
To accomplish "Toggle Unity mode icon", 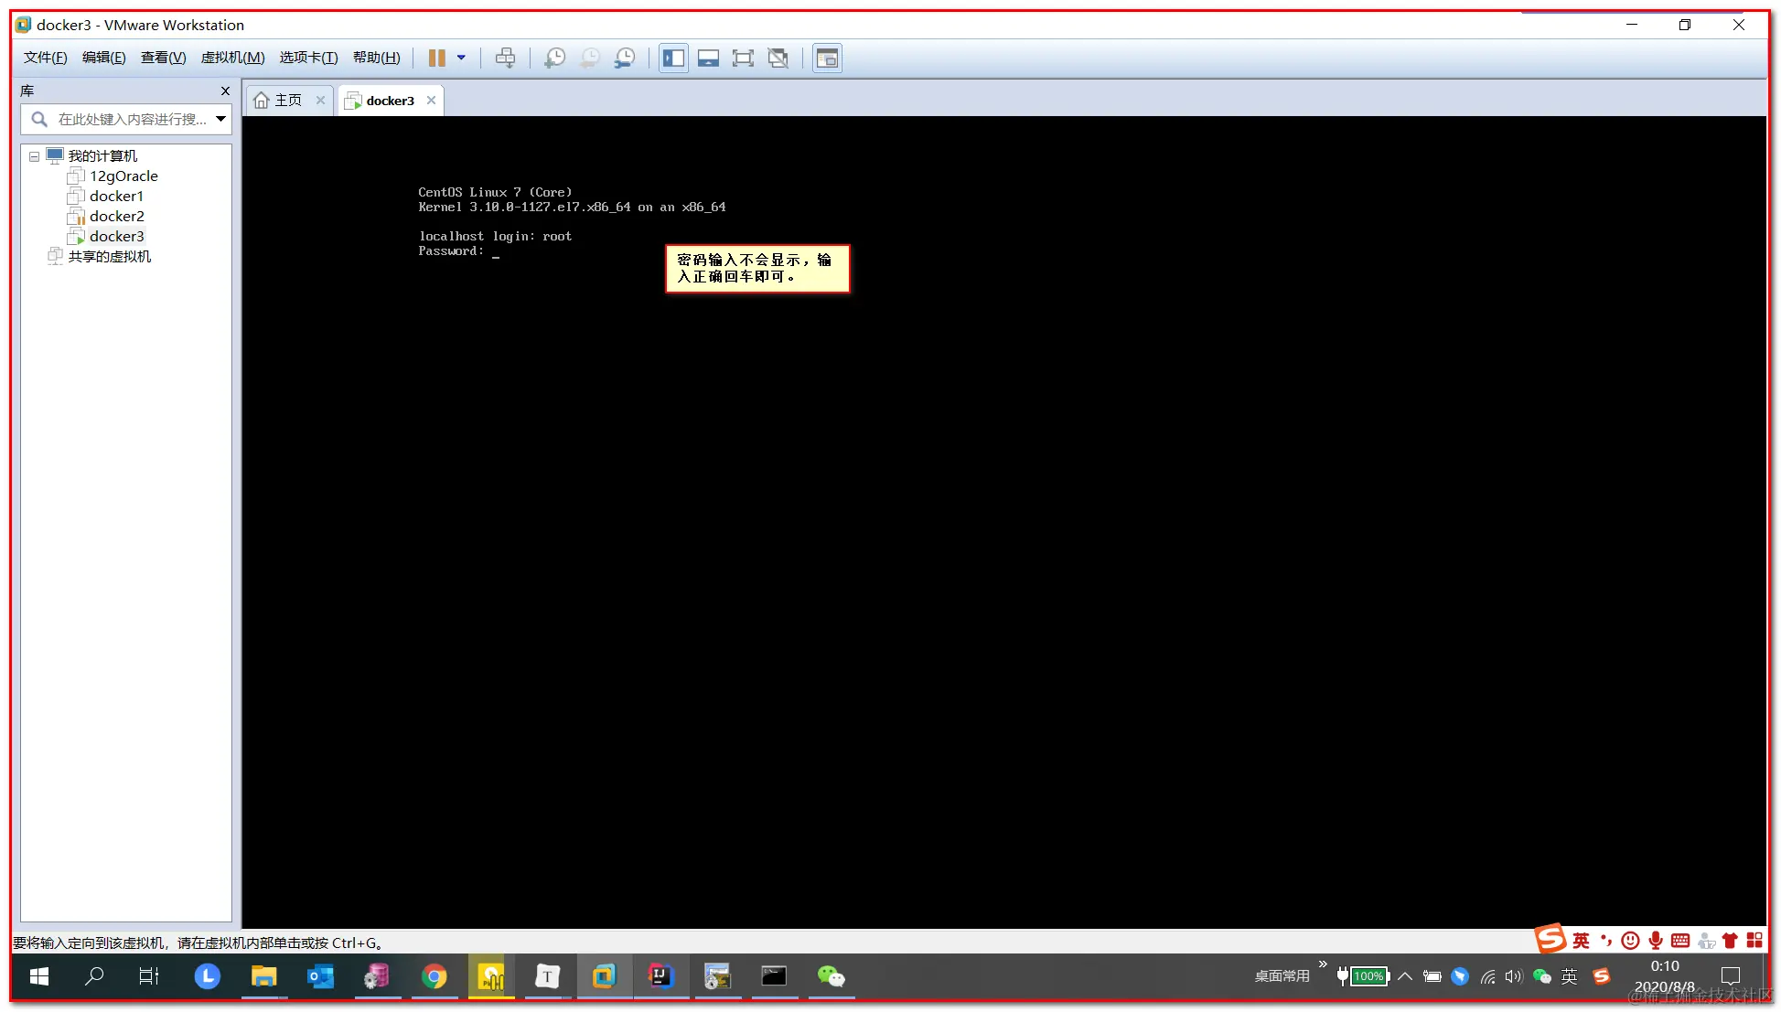I will 778,59.
